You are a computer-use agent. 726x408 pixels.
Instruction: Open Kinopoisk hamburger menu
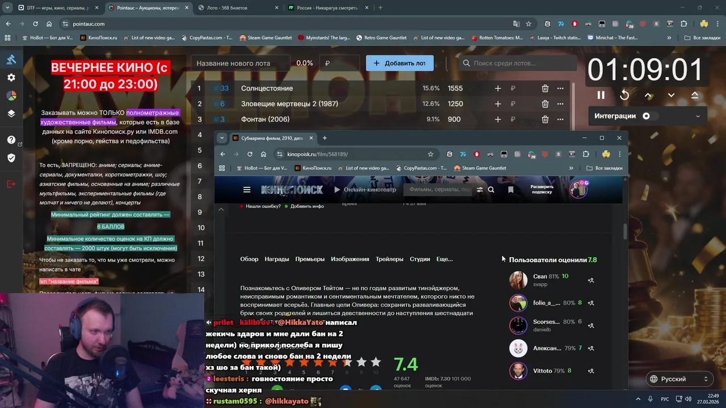(x=247, y=190)
